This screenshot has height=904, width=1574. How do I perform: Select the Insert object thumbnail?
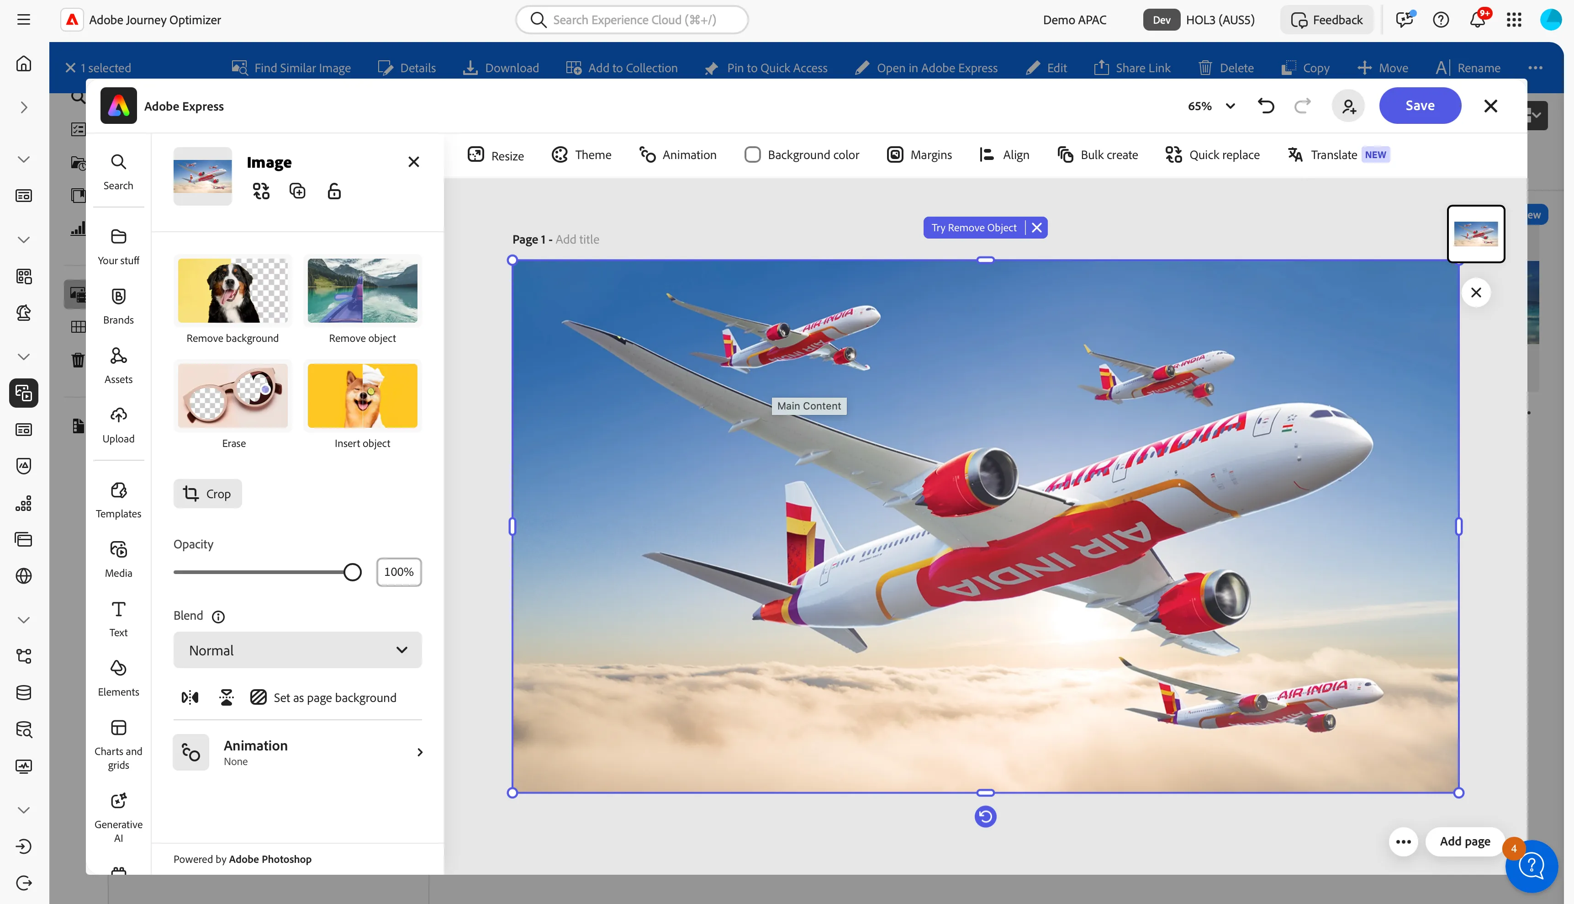362,395
